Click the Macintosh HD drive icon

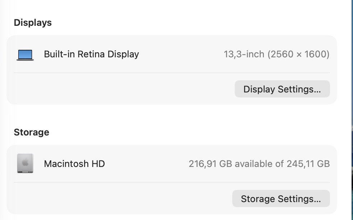(25, 164)
